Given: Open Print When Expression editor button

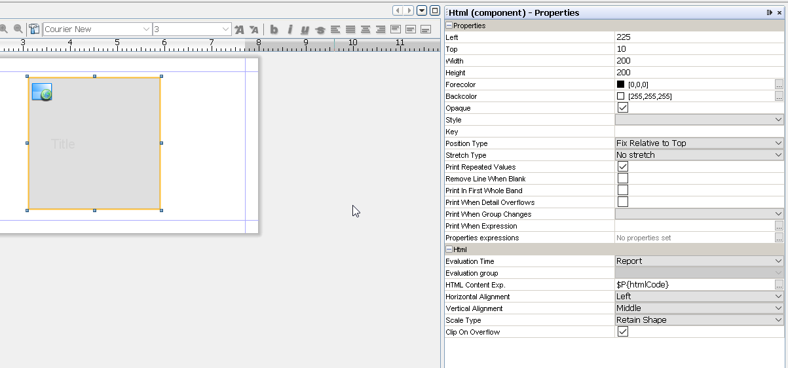Looking at the screenshot, I should (779, 226).
